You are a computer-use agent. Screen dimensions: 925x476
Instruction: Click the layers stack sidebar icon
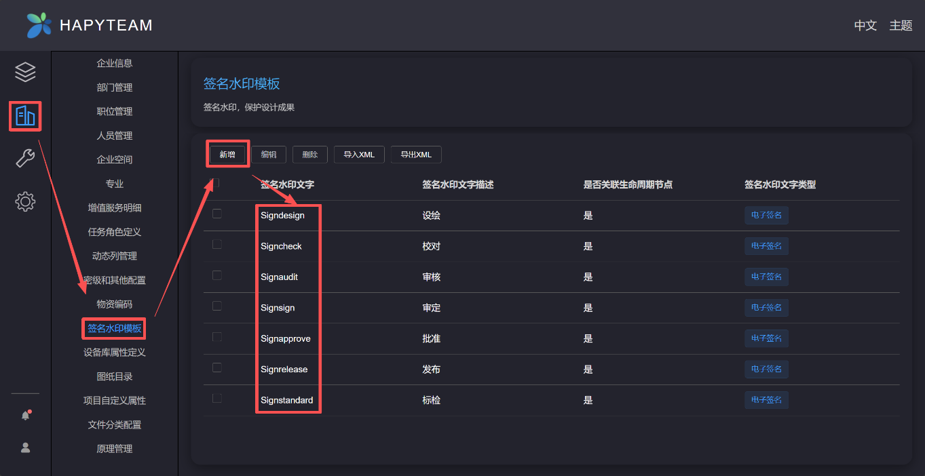click(x=25, y=72)
